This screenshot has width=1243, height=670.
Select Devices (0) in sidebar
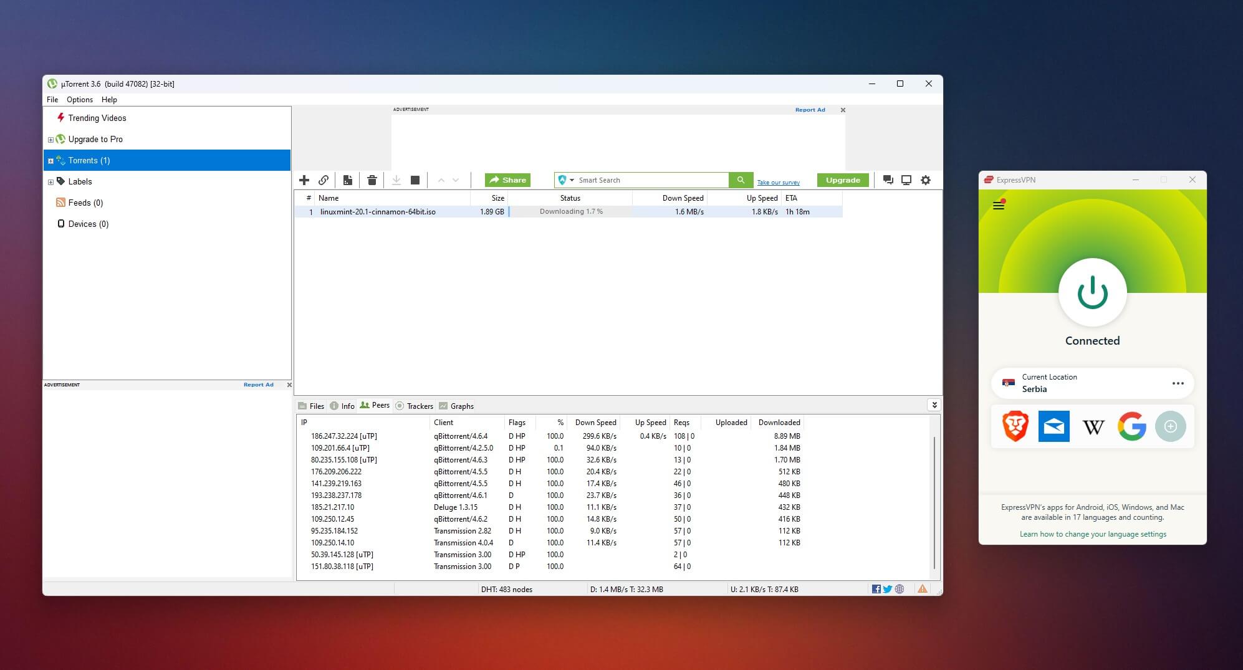(x=82, y=224)
